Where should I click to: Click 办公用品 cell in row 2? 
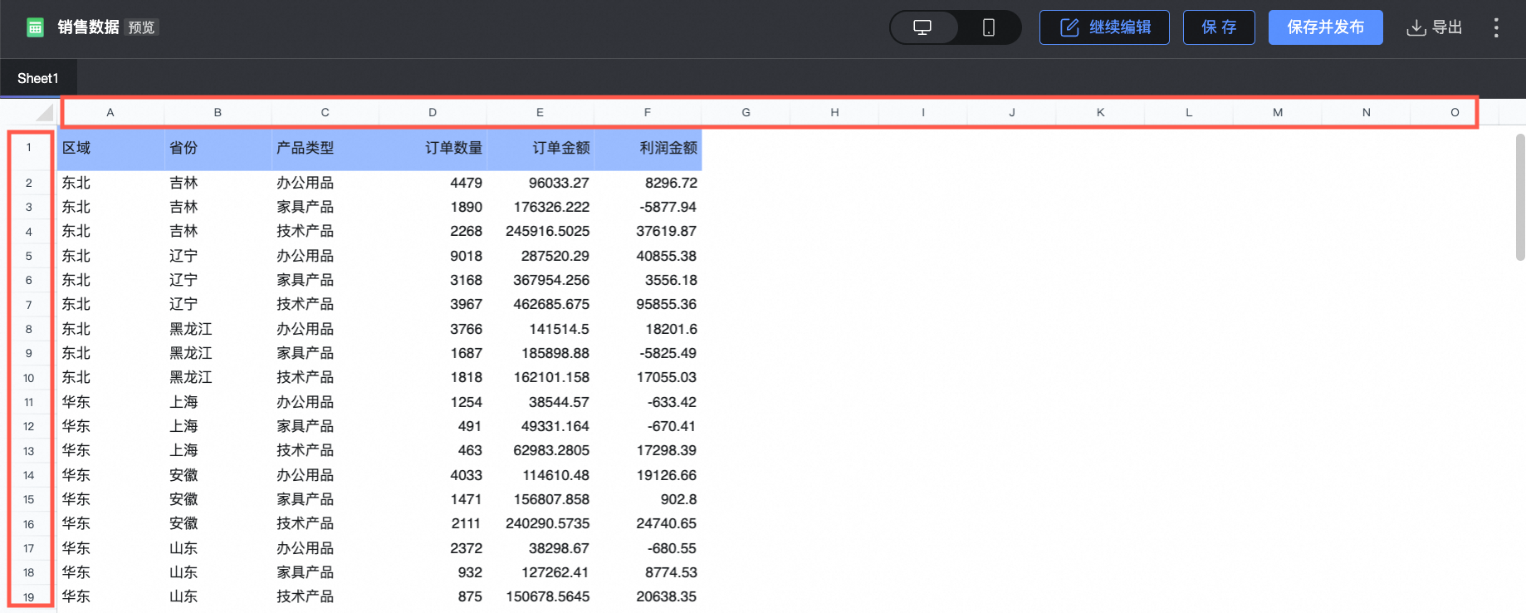pos(325,183)
